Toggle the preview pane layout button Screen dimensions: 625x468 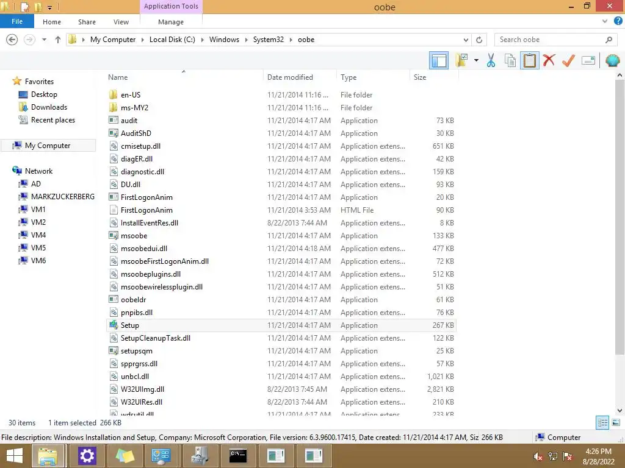tap(439, 60)
